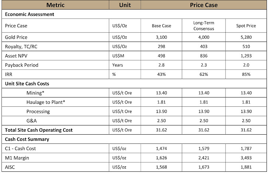Select the M1 Margin value 3,493

coord(246,158)
